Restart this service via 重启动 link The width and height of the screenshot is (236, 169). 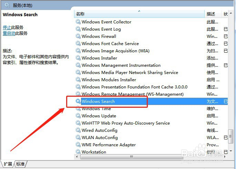(x=9, y=33)
